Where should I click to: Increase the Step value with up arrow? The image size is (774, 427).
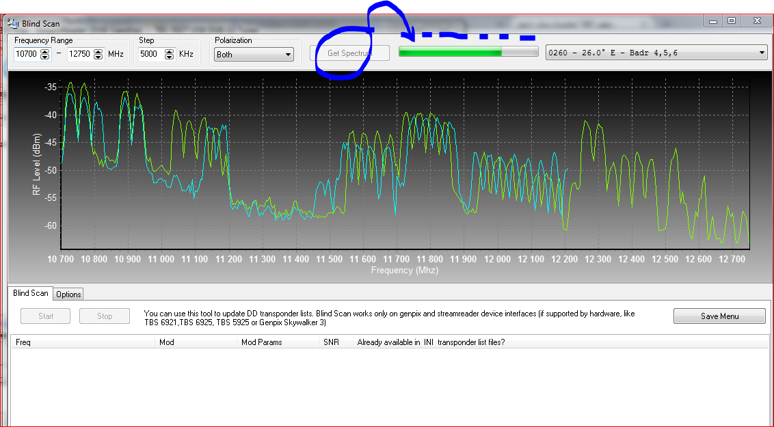(x=171, y=51)
